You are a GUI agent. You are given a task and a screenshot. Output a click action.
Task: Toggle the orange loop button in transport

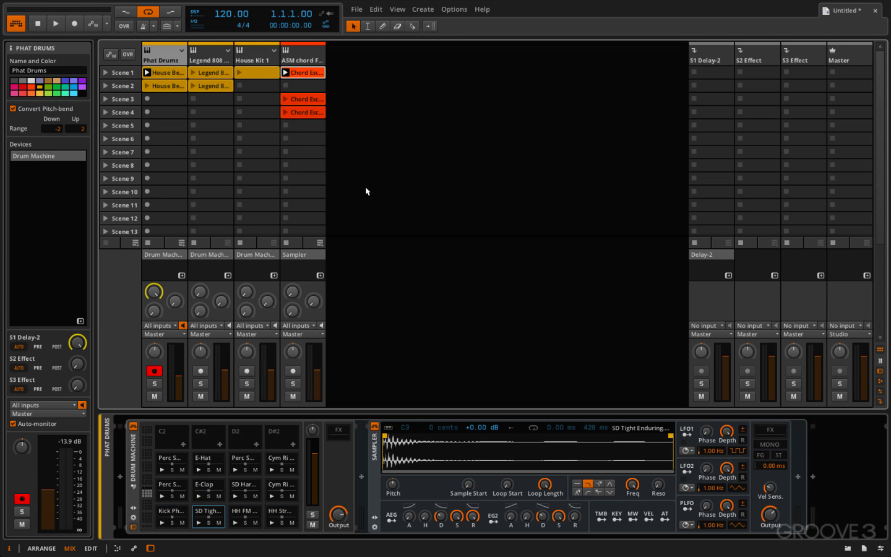point(148,12)
